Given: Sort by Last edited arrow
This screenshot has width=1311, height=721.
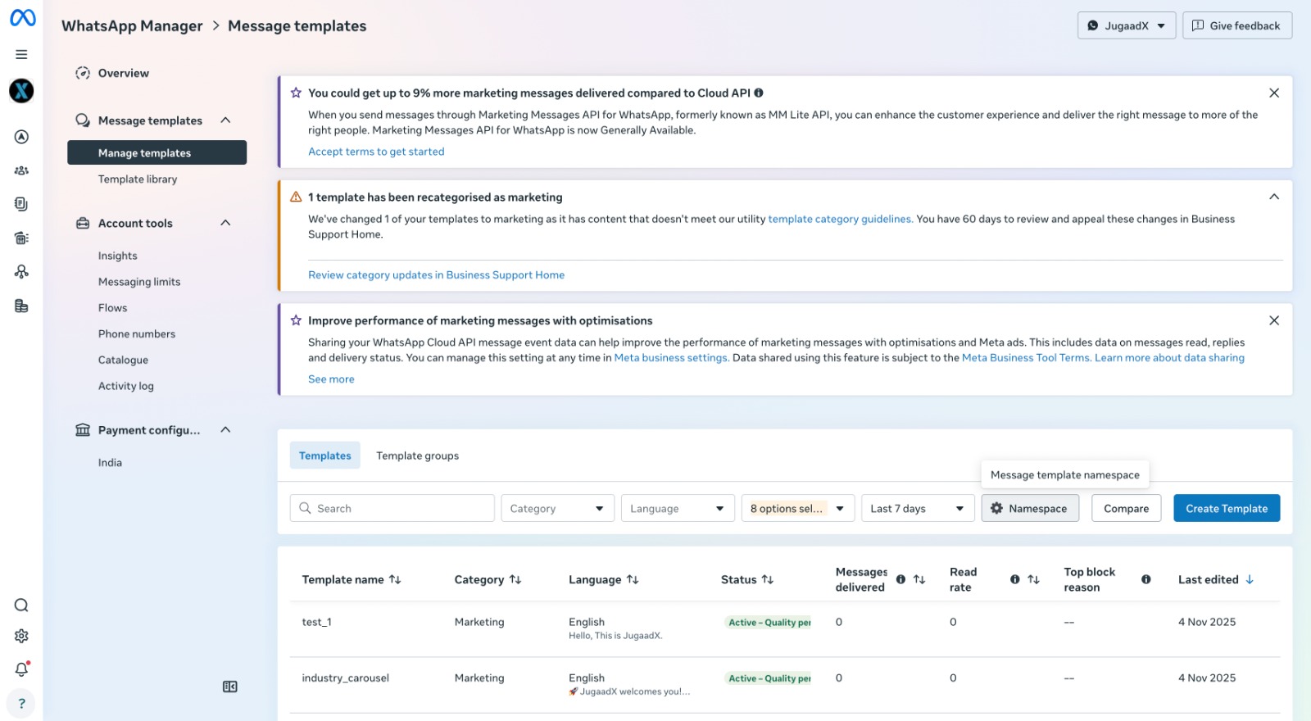Looking at the screenshot, I should (1250, 579).
